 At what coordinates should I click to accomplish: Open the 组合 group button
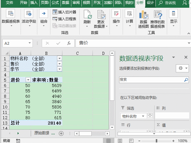(x=44, y=18)
